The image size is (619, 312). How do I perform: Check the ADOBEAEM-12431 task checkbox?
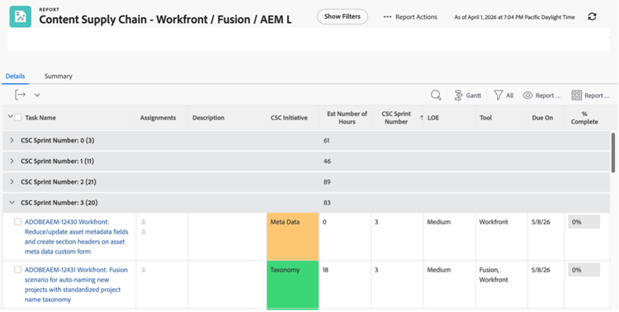(x=18, y=270)
